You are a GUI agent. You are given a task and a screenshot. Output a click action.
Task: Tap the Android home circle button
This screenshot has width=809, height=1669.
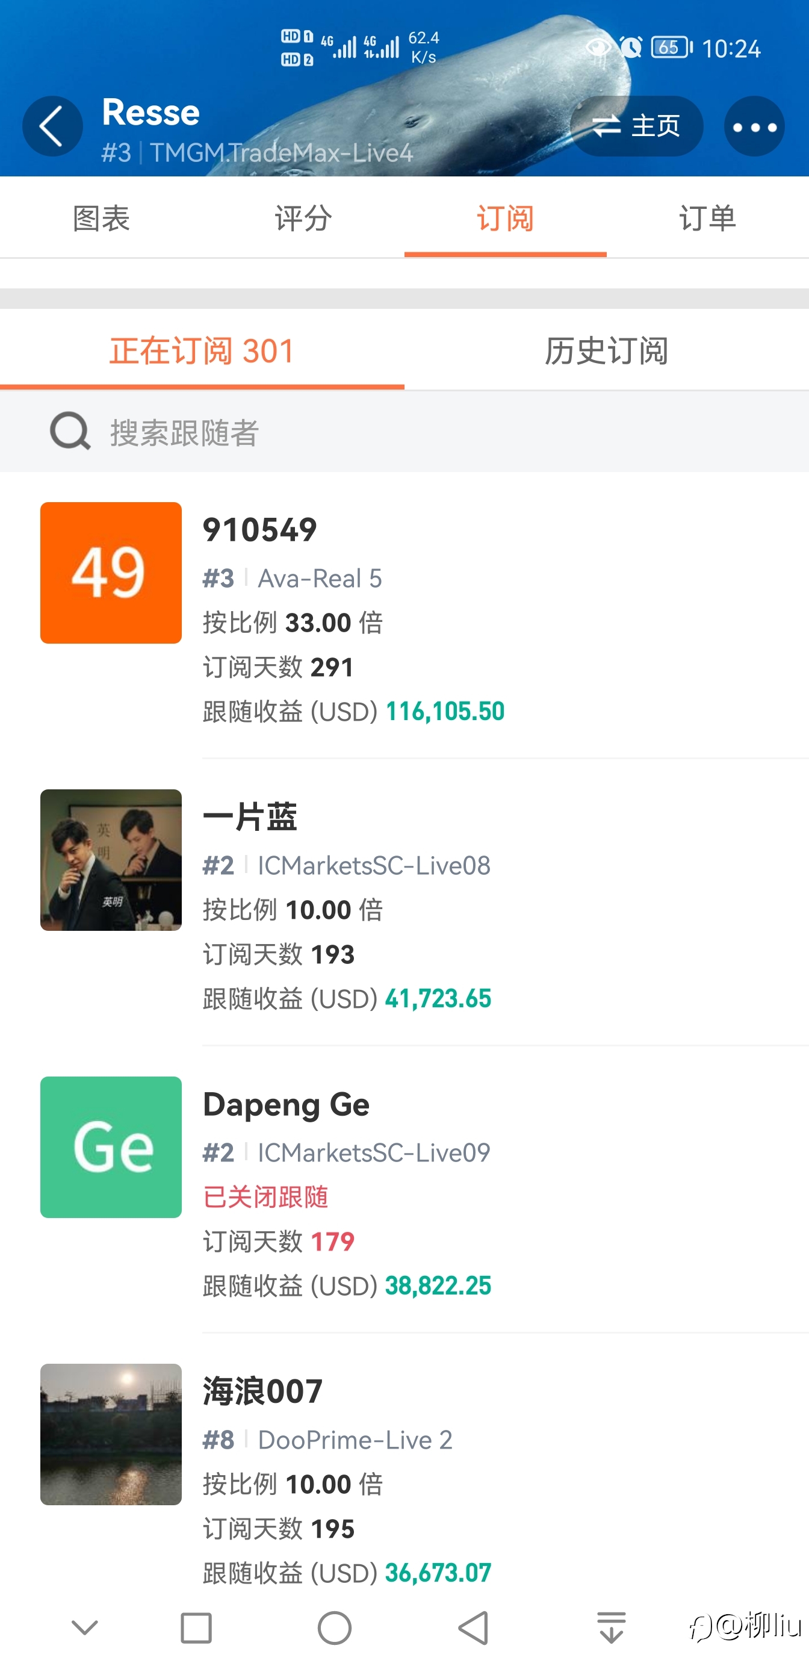(334, 1628)
